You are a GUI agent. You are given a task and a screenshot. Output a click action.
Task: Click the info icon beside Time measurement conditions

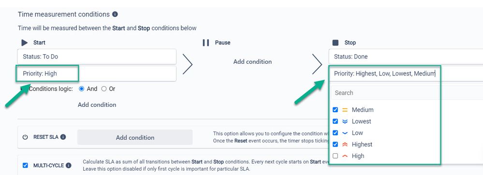(115, 14)
